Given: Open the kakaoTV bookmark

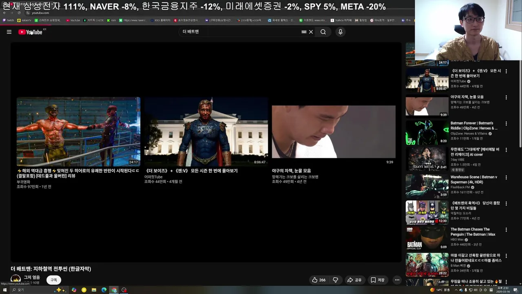Looking at the screenshot, I should pyautogui.click(x=24, y=20).
